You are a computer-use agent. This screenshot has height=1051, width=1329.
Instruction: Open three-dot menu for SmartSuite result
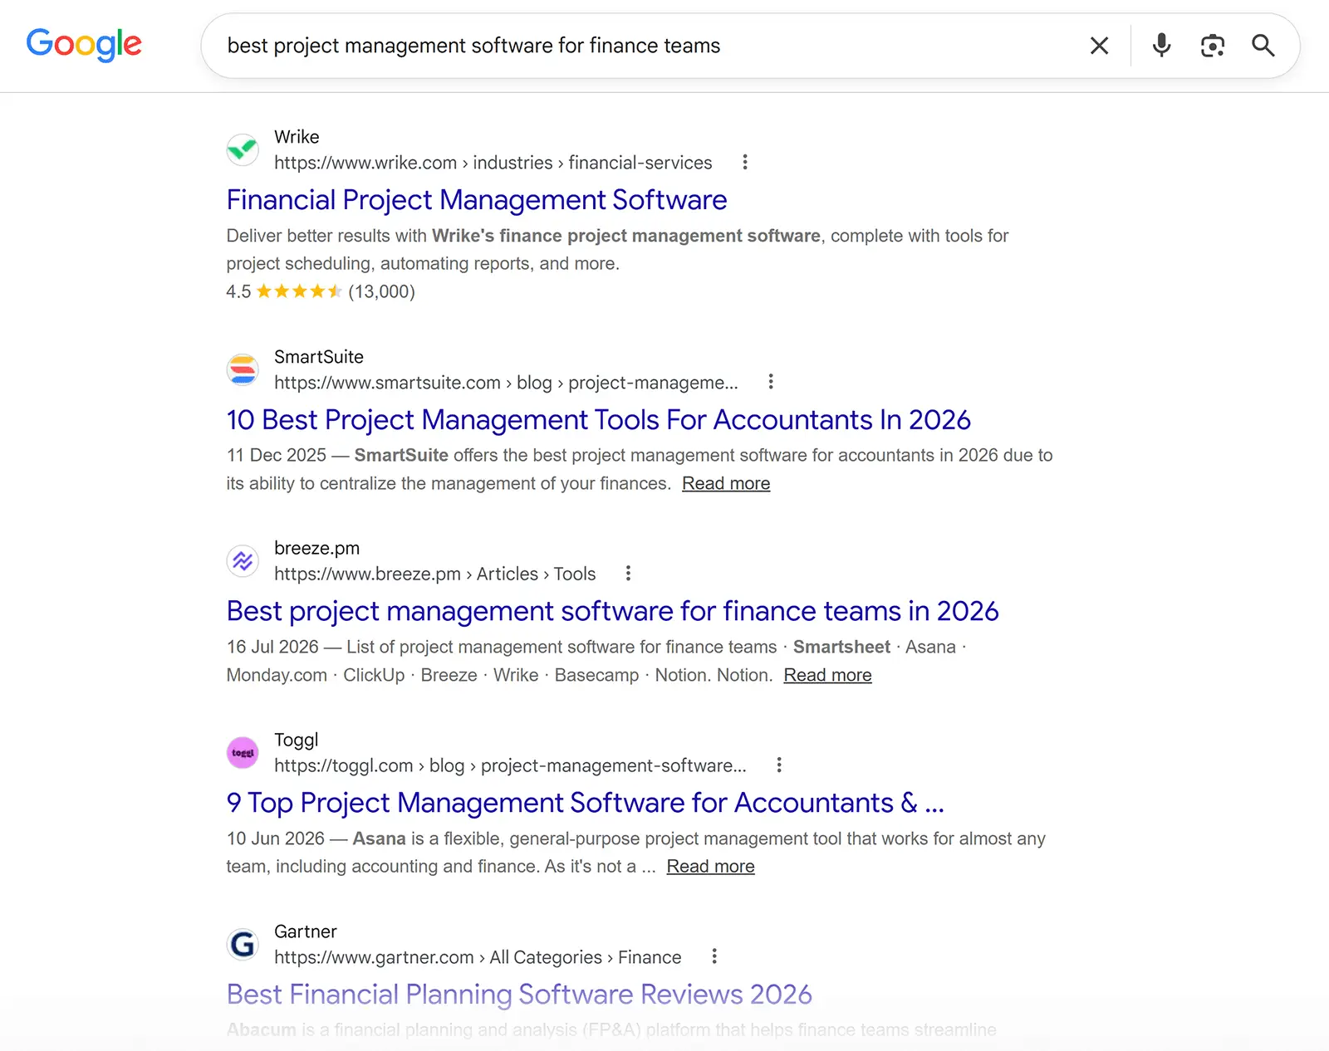(x=771, y=381)
